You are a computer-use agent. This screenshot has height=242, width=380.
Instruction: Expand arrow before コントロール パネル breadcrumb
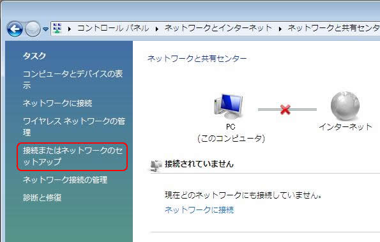point(70,29)
